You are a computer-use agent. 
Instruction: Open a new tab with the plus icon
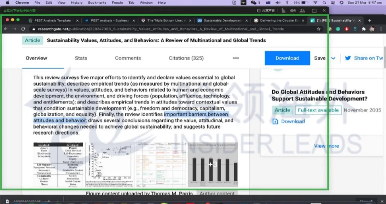pyautogui.click(x=370, y=20)
